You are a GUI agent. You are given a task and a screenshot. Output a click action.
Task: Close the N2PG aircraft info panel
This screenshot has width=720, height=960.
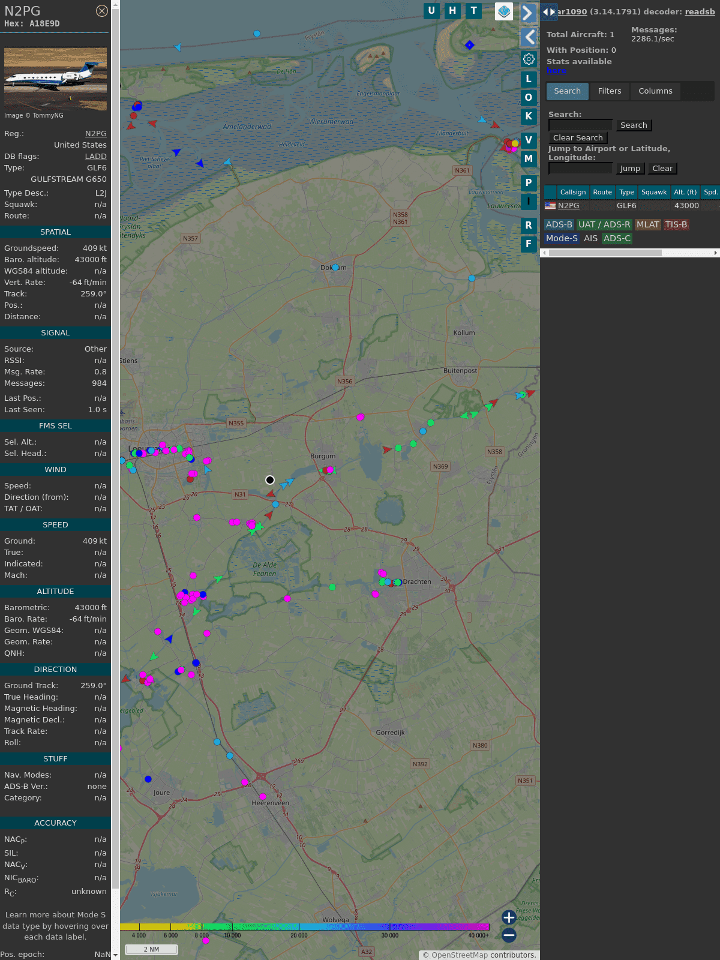102,11
